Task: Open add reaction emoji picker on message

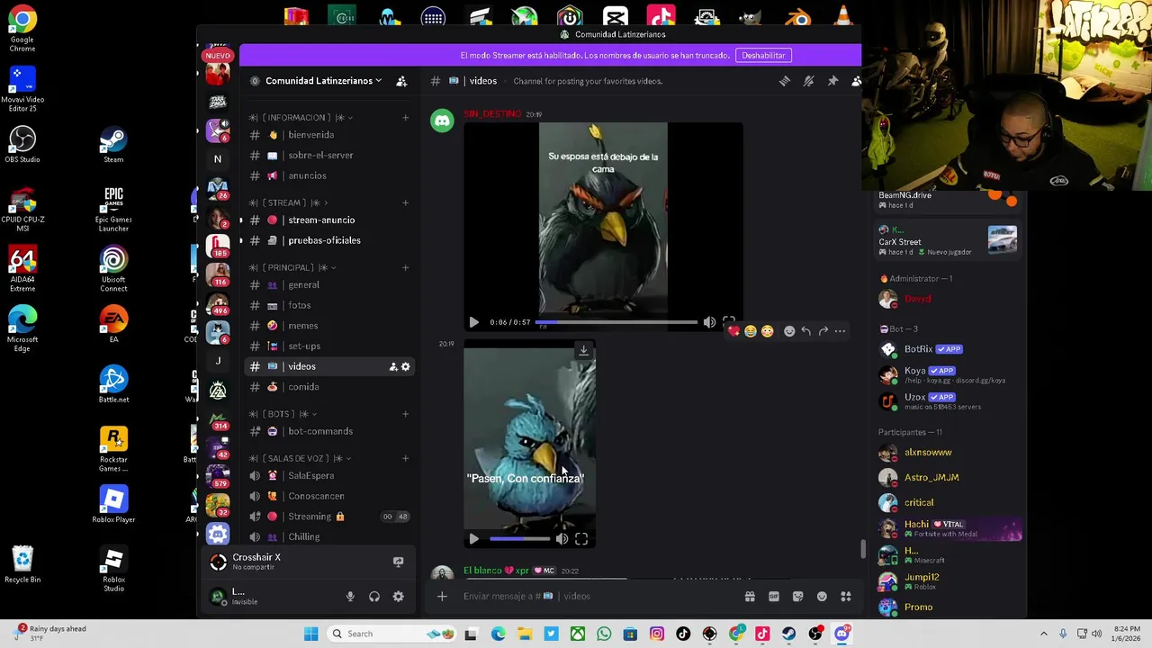Action: (x=789, y=331)
